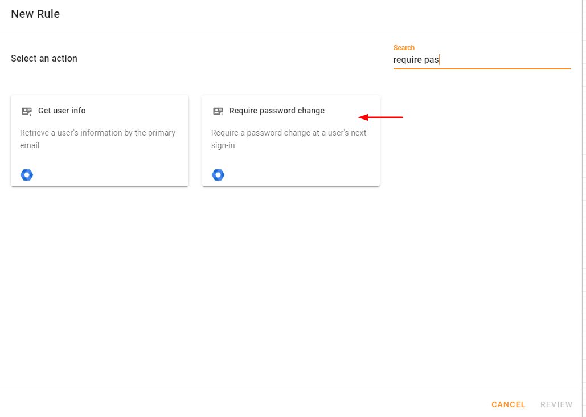Focus the Search field containing 'require pas'
This screenshot has height=417, width=586.
[x=482, y=59]
